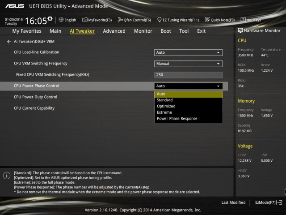Open the My Favorites tab
The width and height of the screenshot is (286, 215).
click(27, 31)
